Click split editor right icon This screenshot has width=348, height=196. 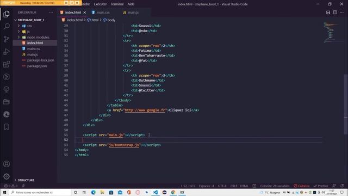point(335,13)
